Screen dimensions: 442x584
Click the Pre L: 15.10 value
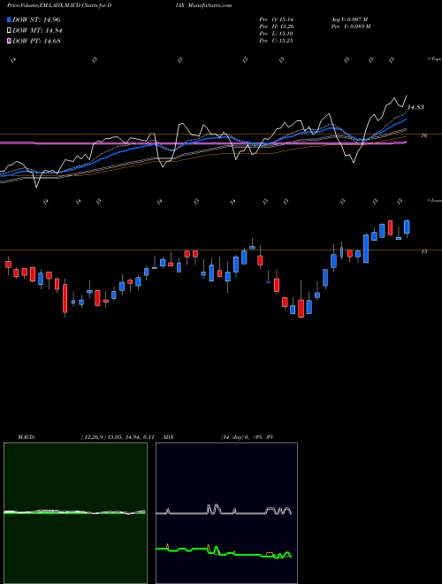pos(277,34)
